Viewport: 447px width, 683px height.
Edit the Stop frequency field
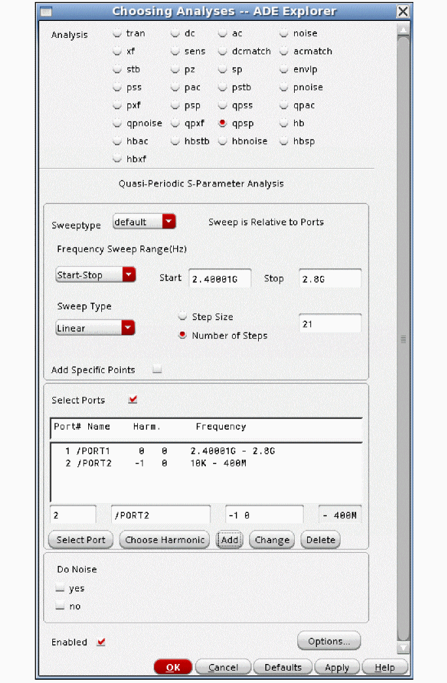point(330,279)
